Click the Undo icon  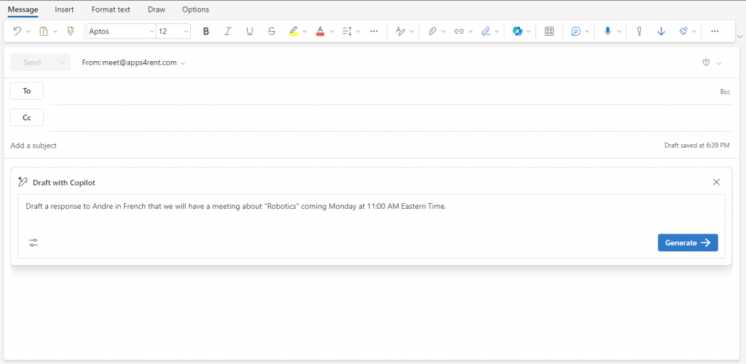17,31
